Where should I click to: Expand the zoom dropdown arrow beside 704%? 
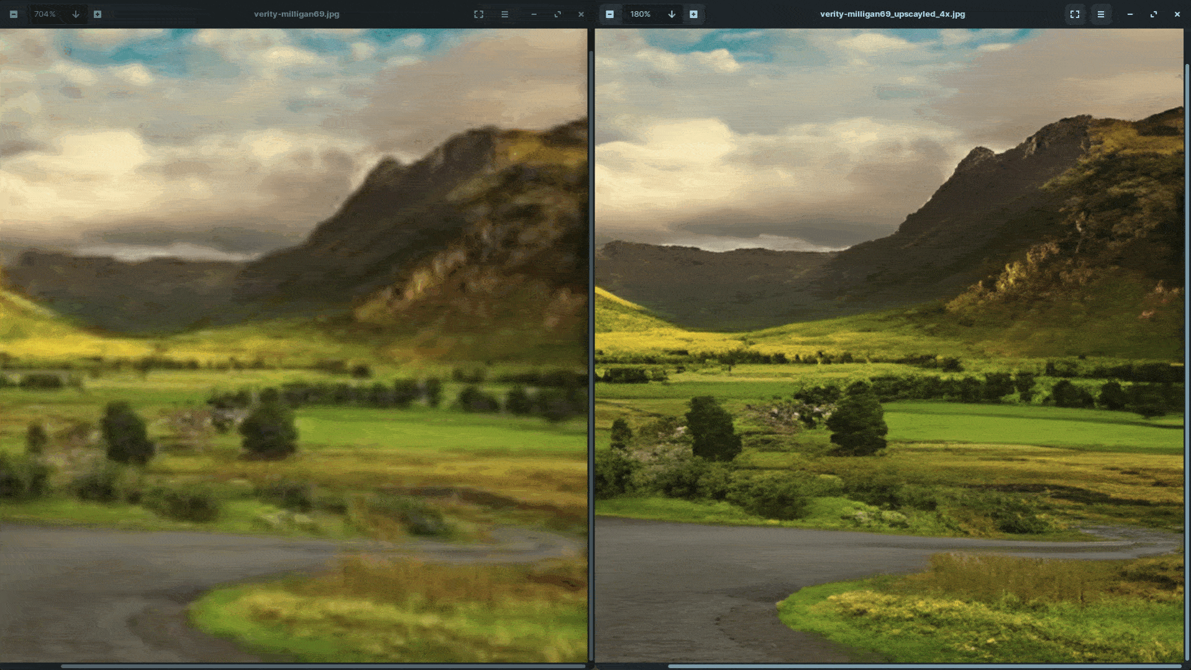coord(76,14)
